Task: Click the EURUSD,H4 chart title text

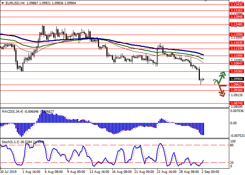Action: point(11,3)
